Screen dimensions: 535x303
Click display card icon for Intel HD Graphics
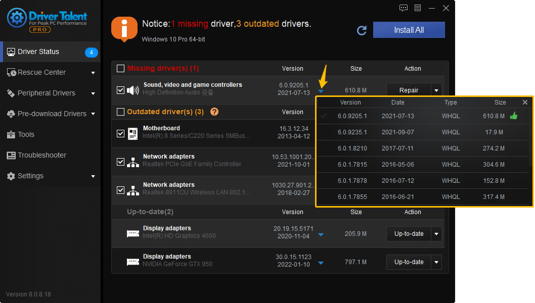point(132,233)
